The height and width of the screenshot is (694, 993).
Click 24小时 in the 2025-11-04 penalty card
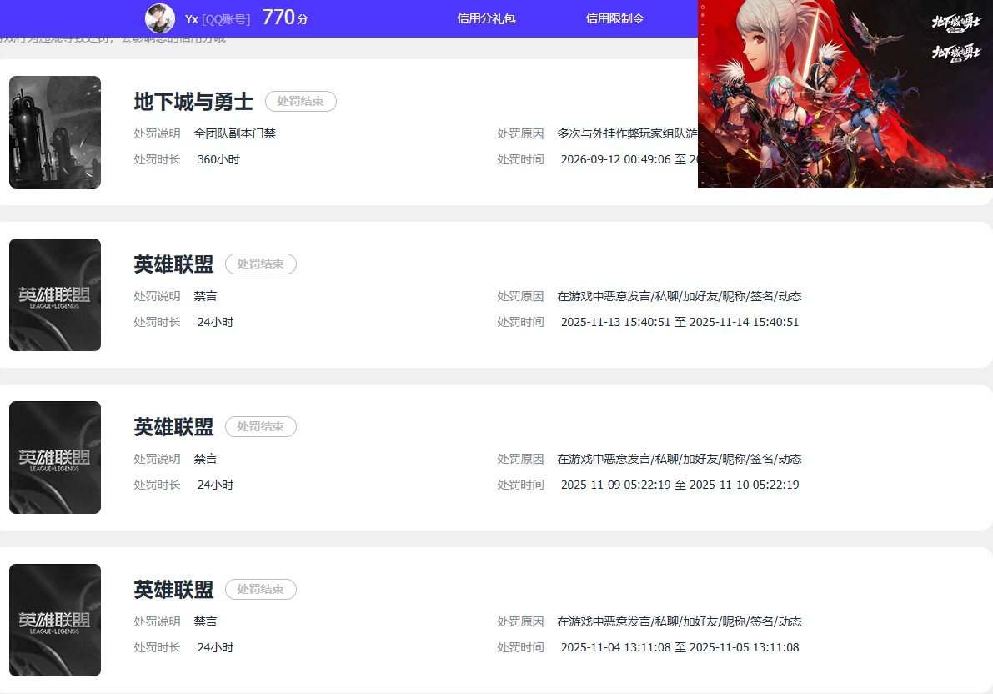point(215,648)
